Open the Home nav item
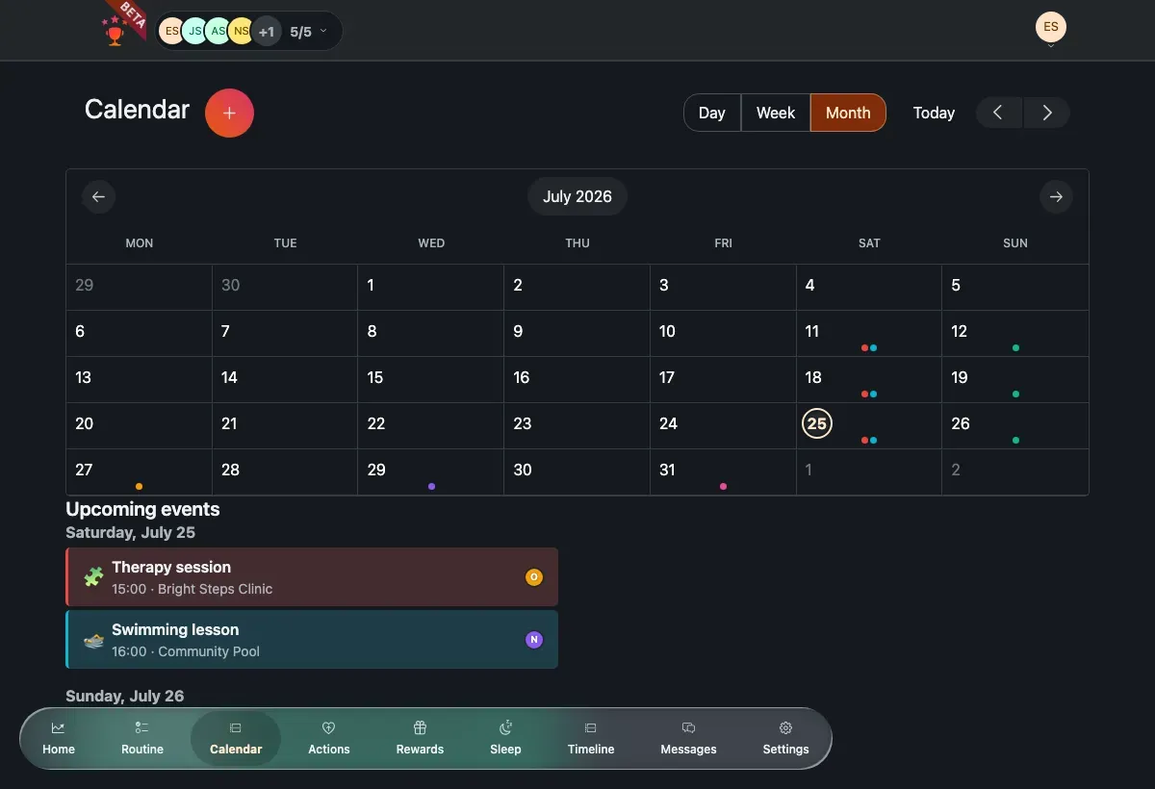 [59, 738]
